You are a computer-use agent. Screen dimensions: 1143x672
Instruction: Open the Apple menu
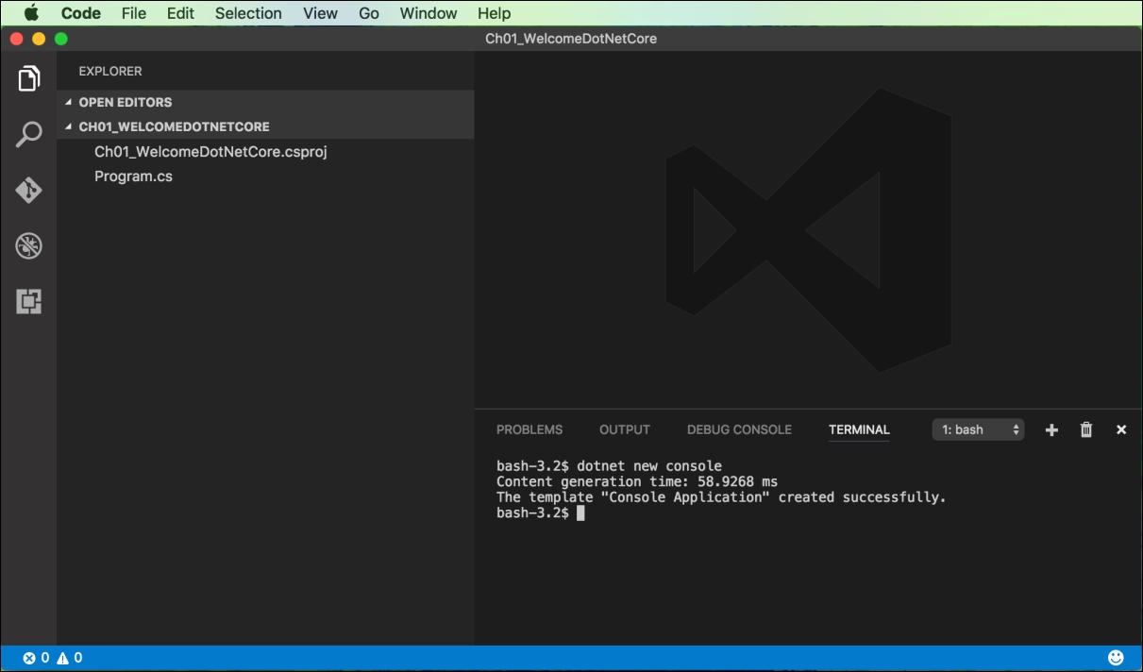31,13
